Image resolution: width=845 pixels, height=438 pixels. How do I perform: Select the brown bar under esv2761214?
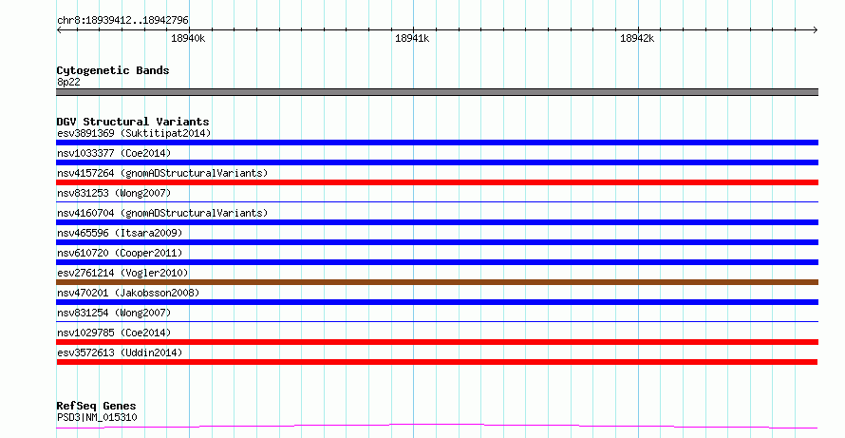(x=437, y=282)
